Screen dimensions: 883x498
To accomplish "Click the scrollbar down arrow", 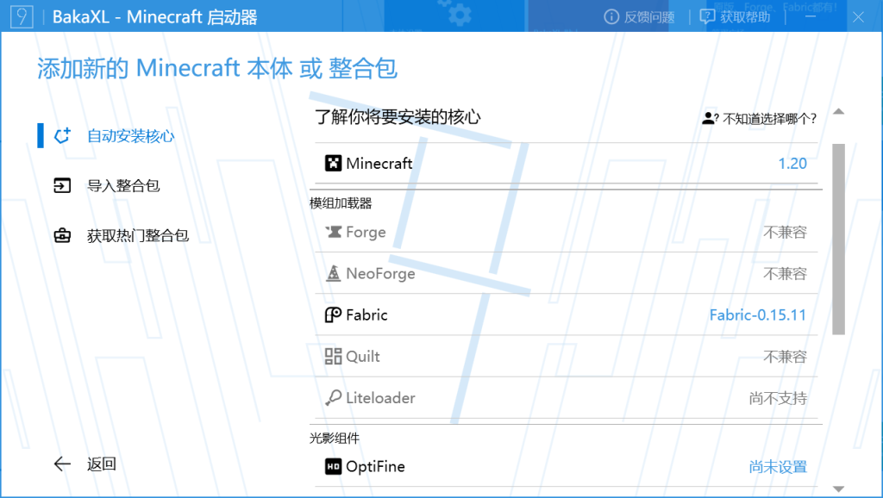I will point(838,489).
